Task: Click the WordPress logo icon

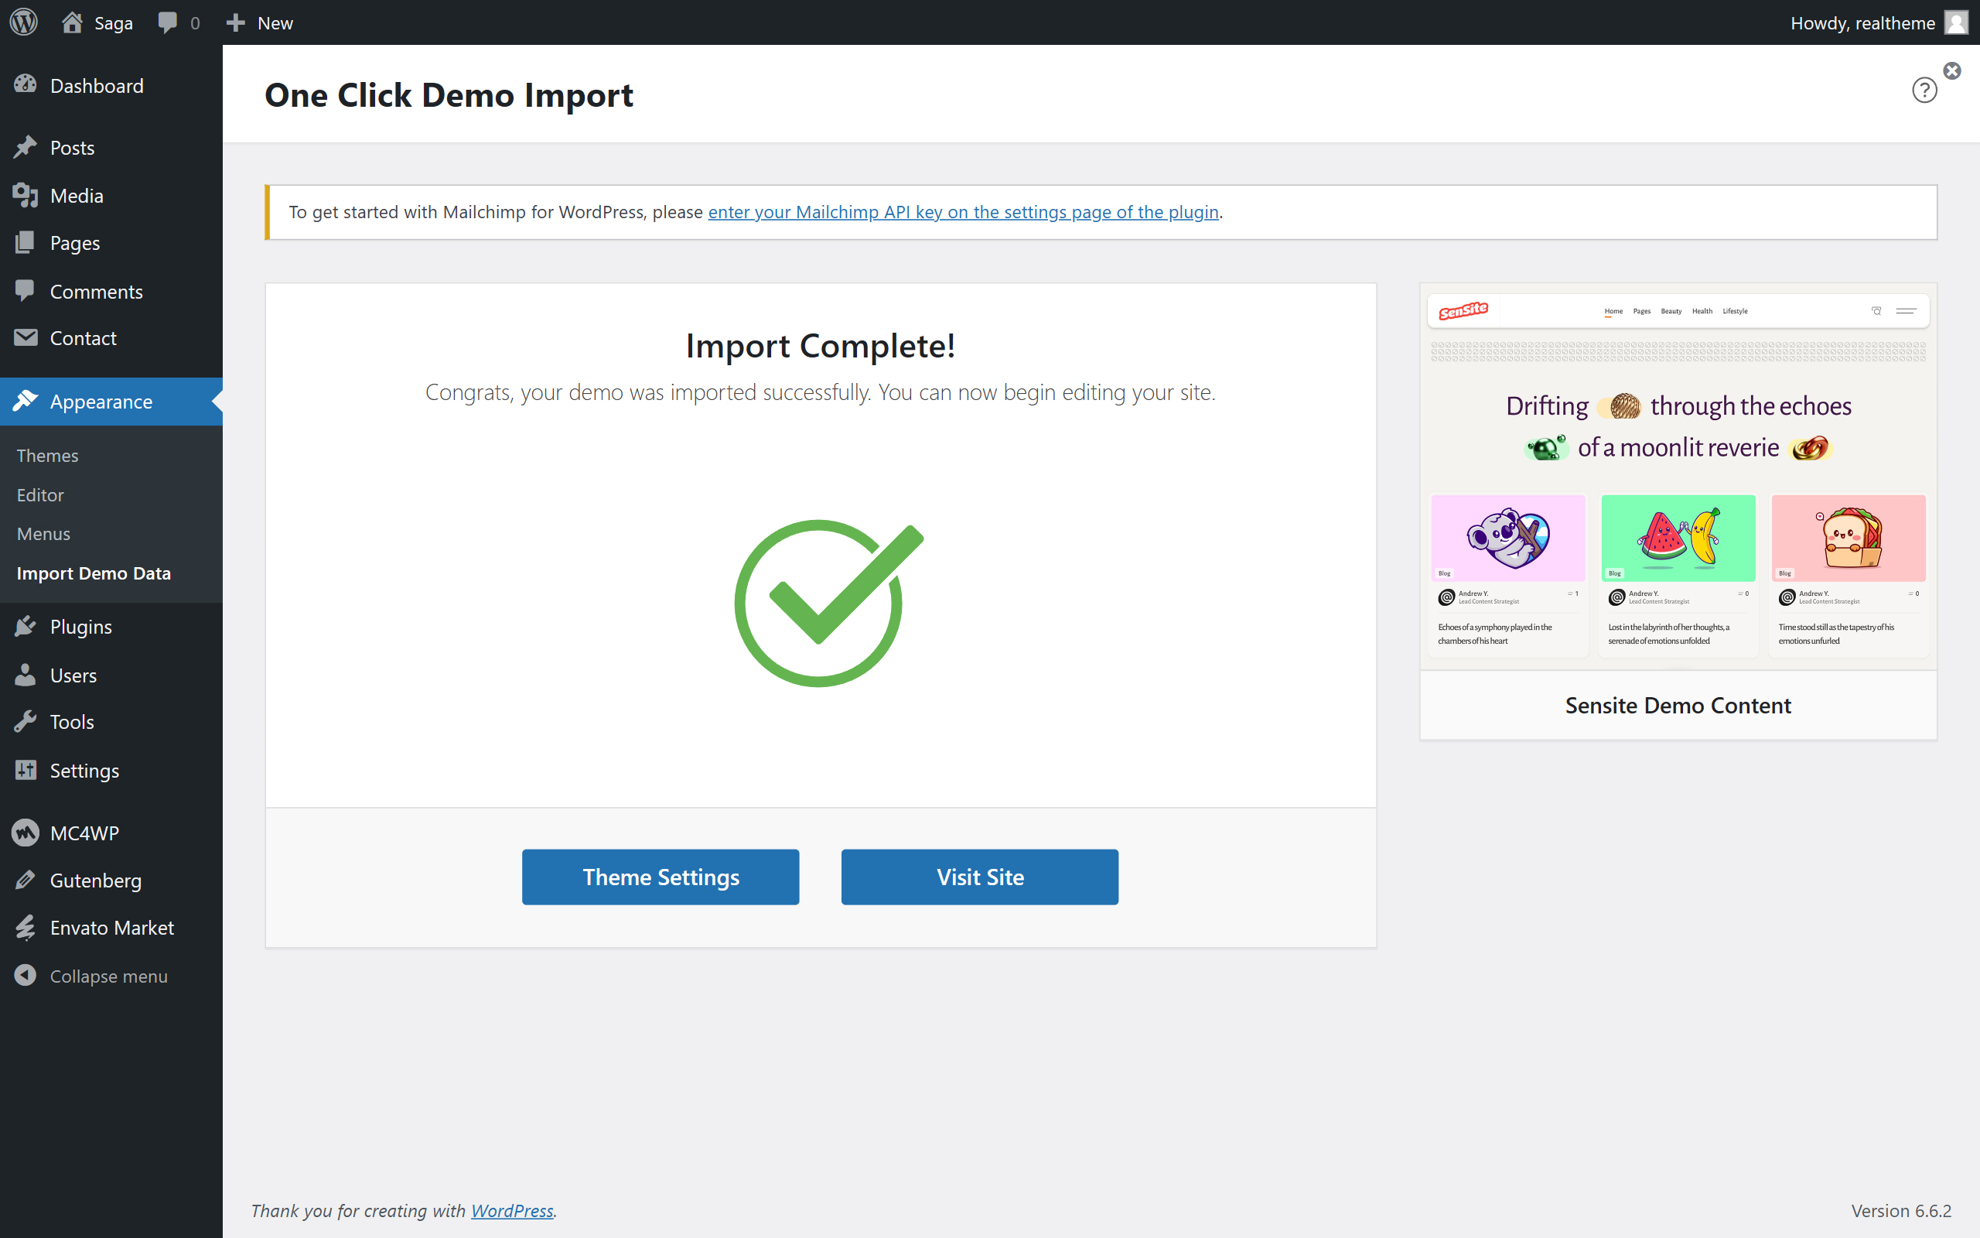Action: click(x=24, y=22)
